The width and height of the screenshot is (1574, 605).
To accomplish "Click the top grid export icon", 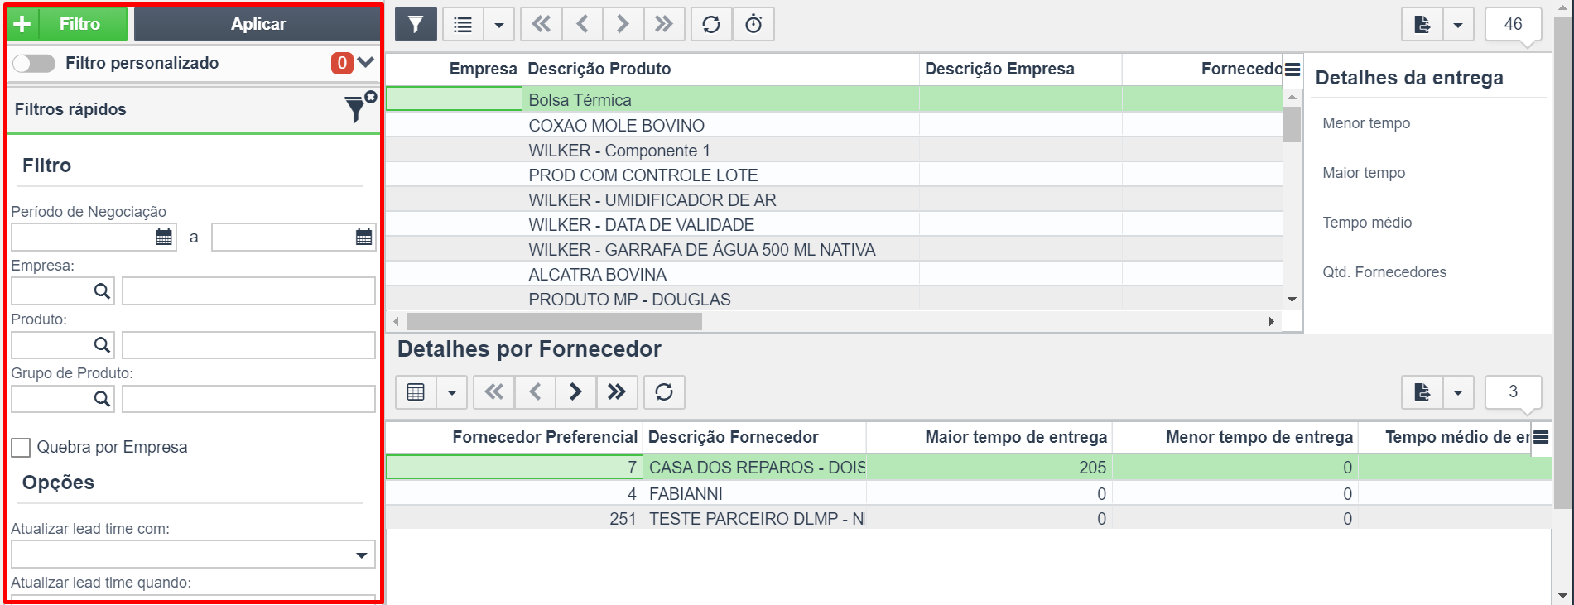I will (x=1422, y=24).
